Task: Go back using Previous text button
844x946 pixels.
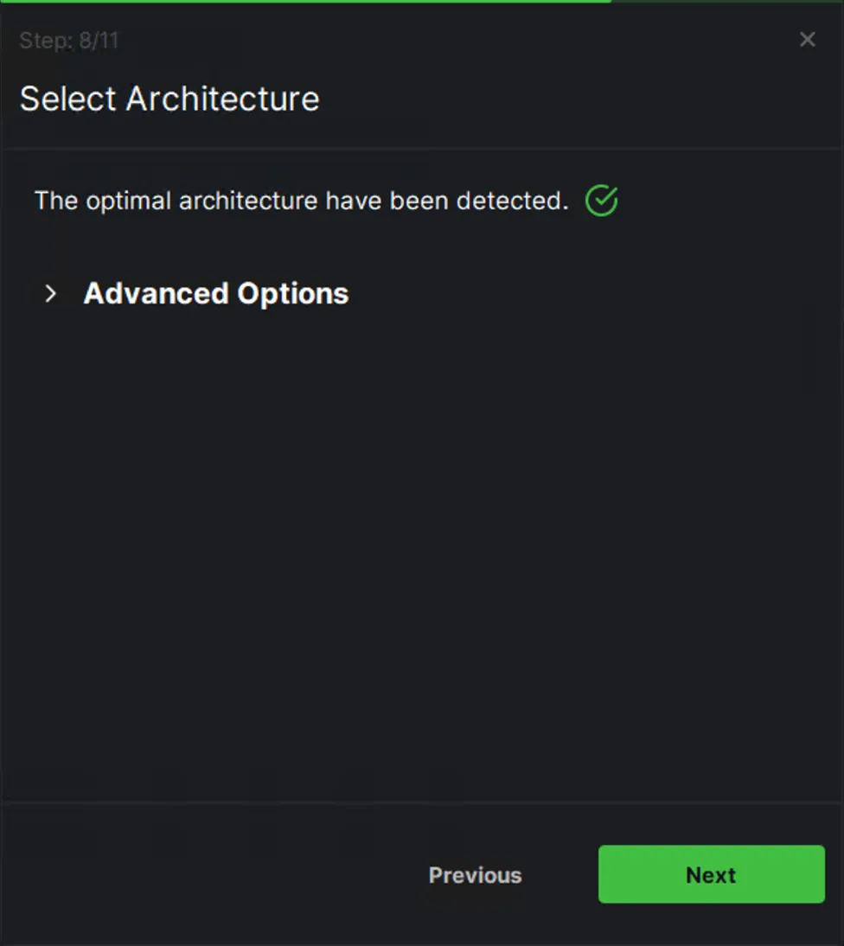Action: [476, 875]
